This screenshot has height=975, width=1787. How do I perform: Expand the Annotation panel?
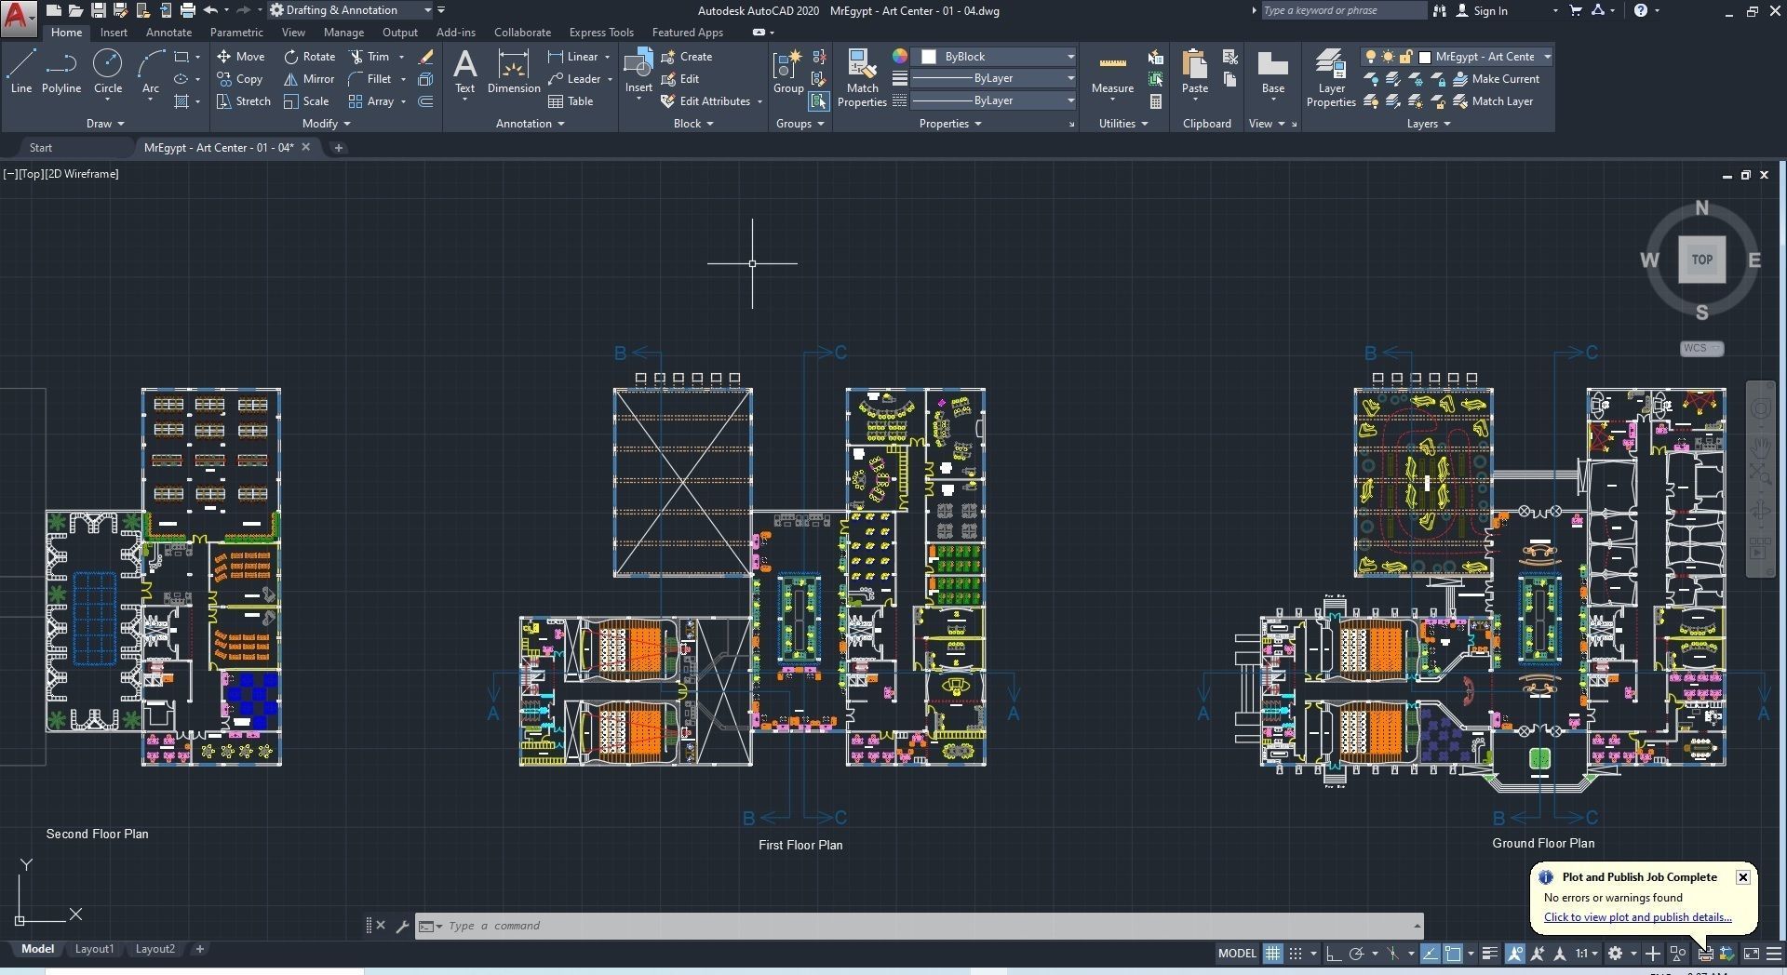[x=531, y=124]
